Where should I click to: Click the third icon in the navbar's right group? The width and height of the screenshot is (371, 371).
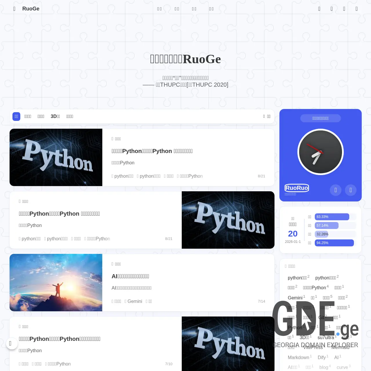pos(344,9)
